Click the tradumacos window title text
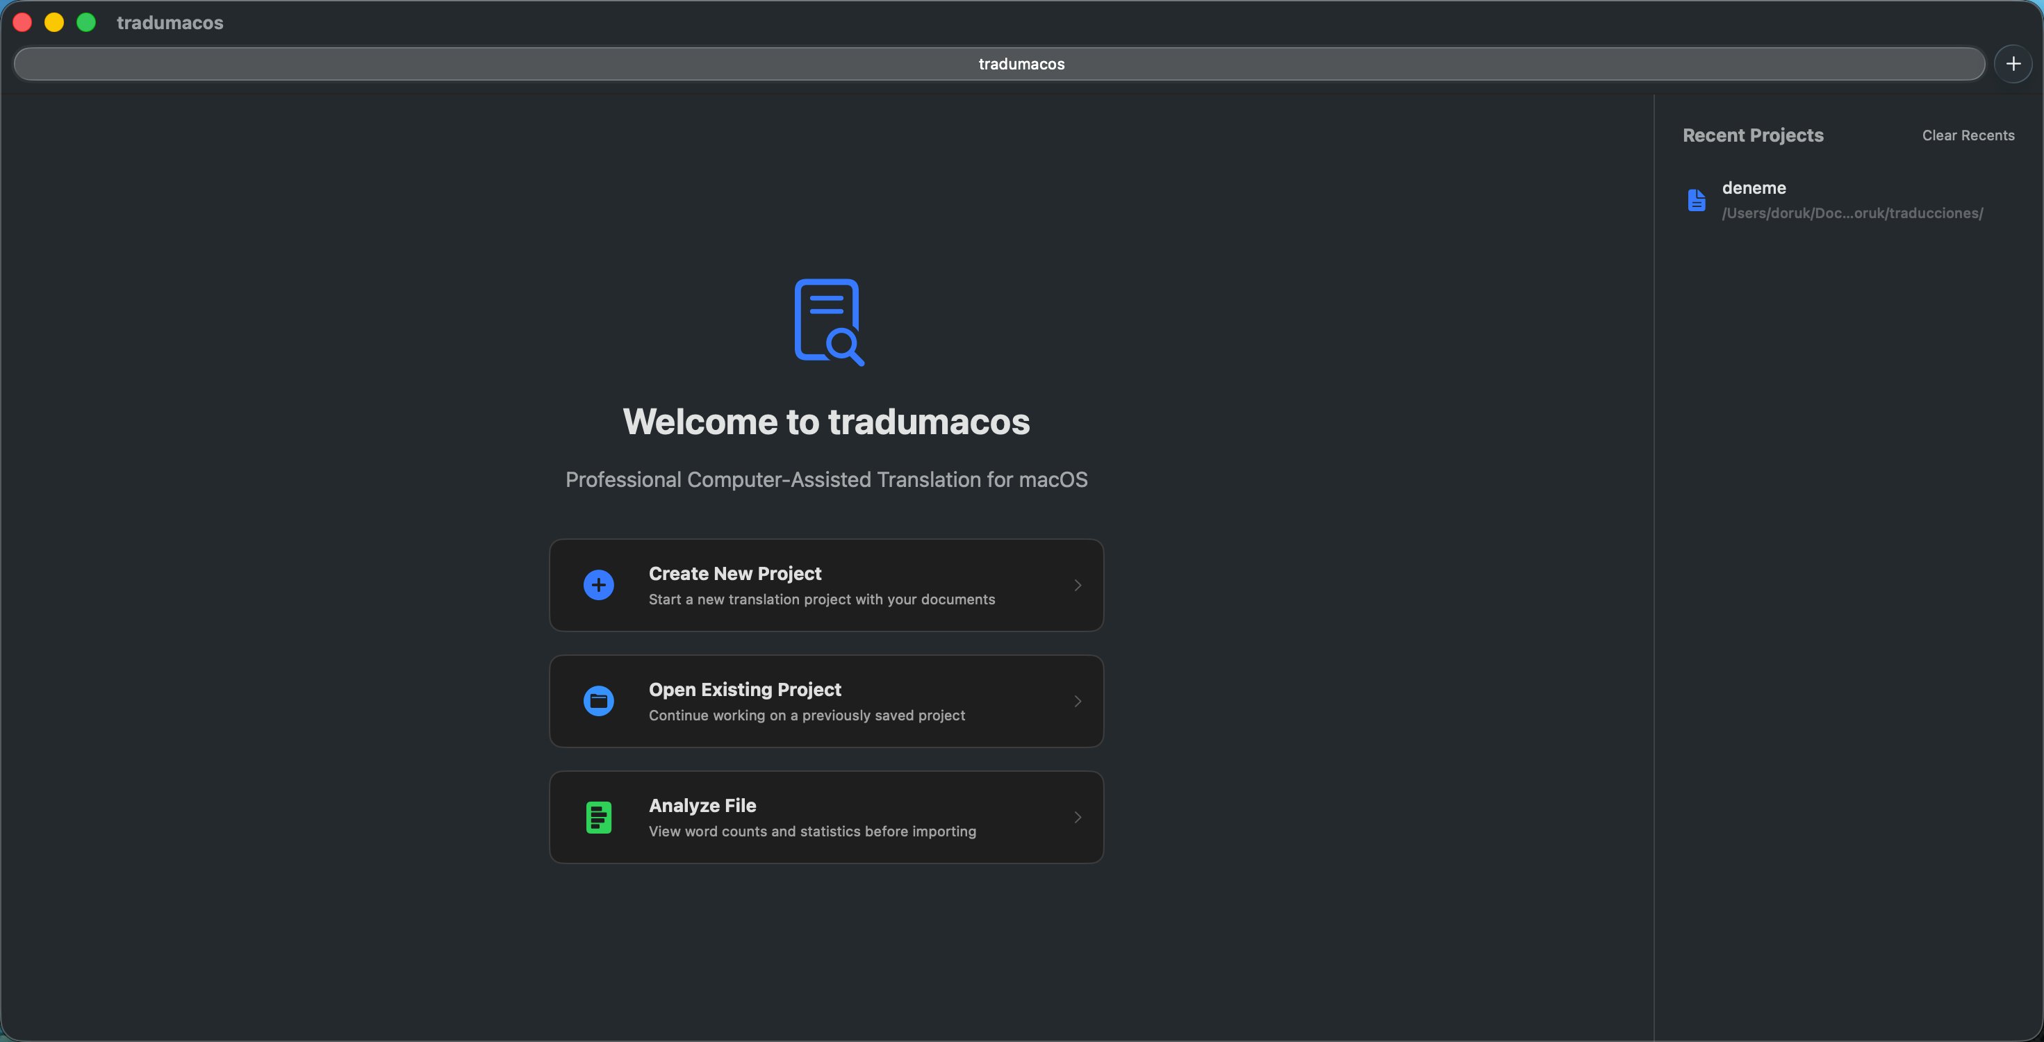This screenshot has height=1042, width=2044. click(170, 22)
